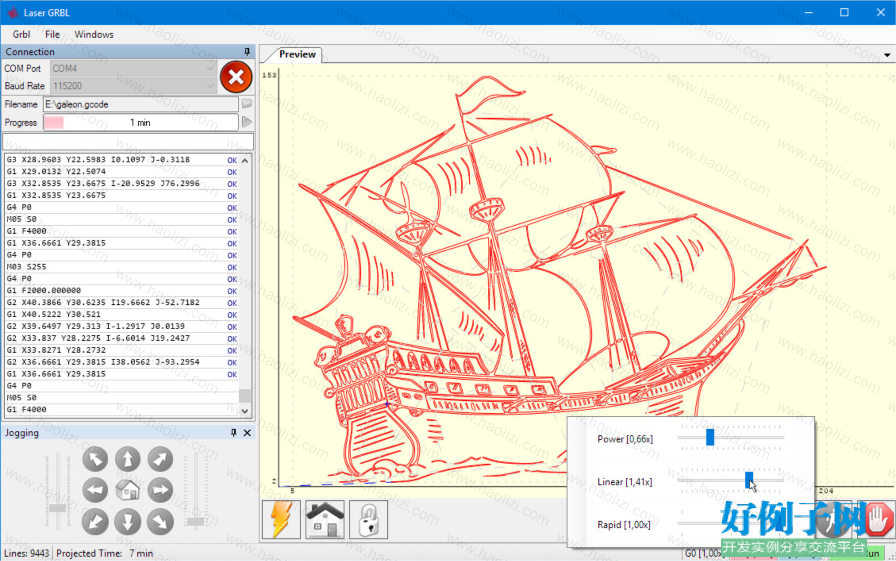Click the Rapid [1,00x] label
This screenshot has height=561, width=896.
tap(624, 525)
